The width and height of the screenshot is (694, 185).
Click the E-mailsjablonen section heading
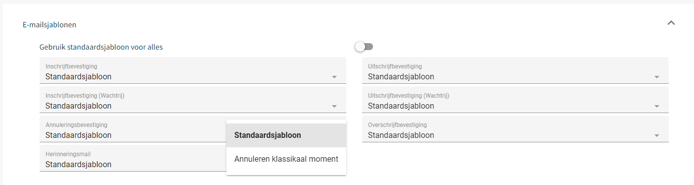pyautogui.click(x=50, y=24)
